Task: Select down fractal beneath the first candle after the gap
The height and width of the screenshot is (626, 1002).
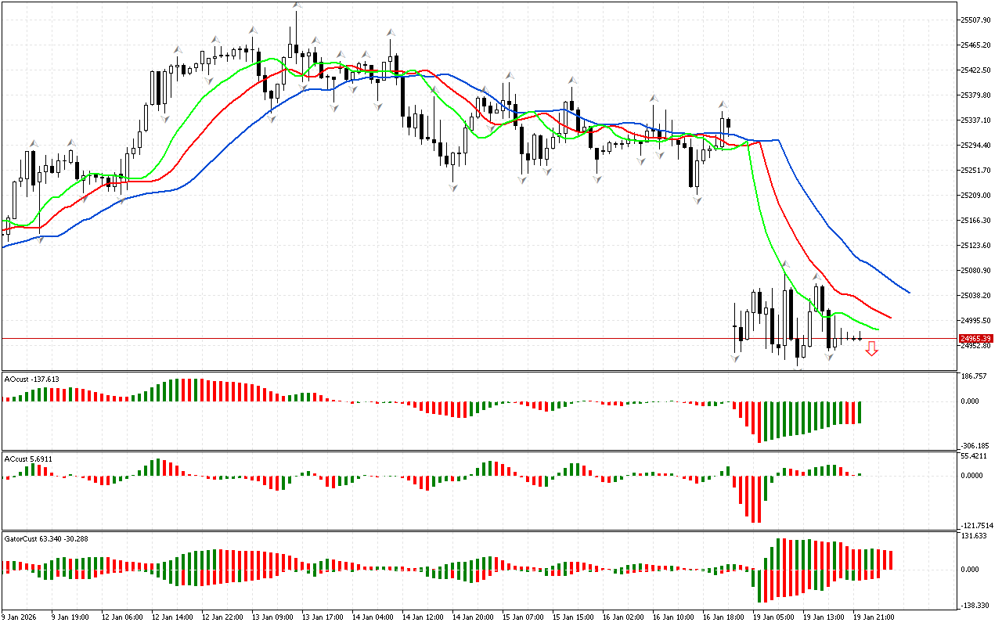Action: [x=735, y=358]
